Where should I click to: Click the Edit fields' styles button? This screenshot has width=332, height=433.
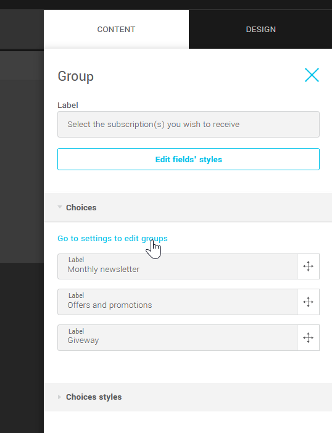tap(188, 159)
